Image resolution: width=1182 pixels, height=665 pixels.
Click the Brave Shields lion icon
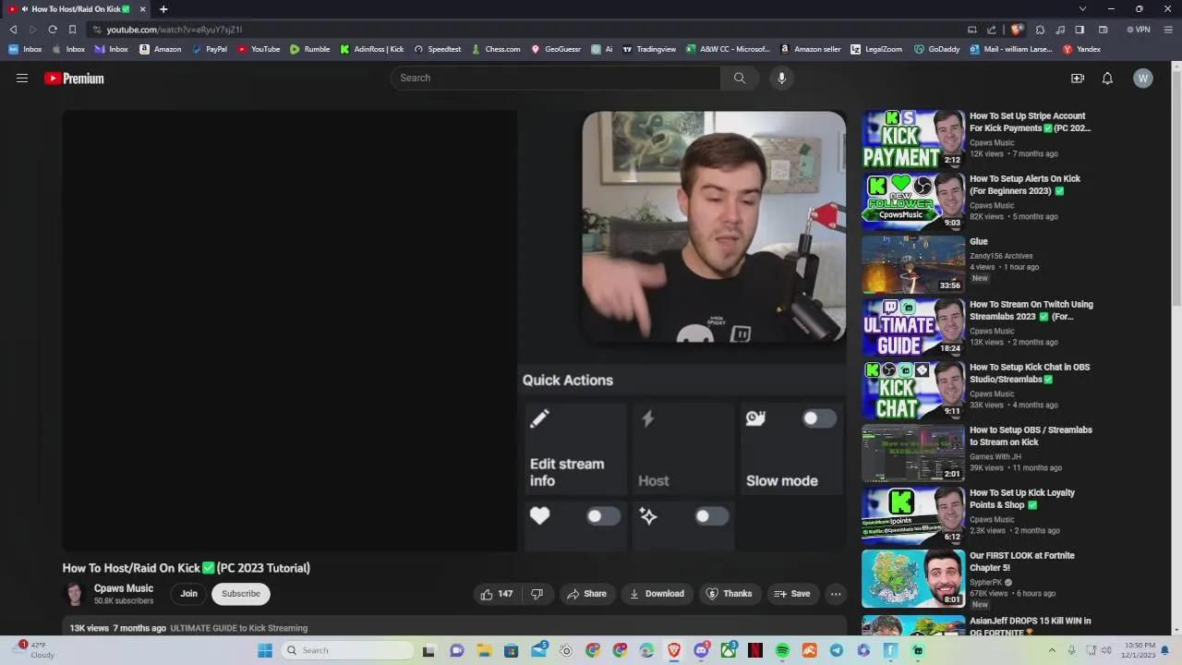(1017, 30)
